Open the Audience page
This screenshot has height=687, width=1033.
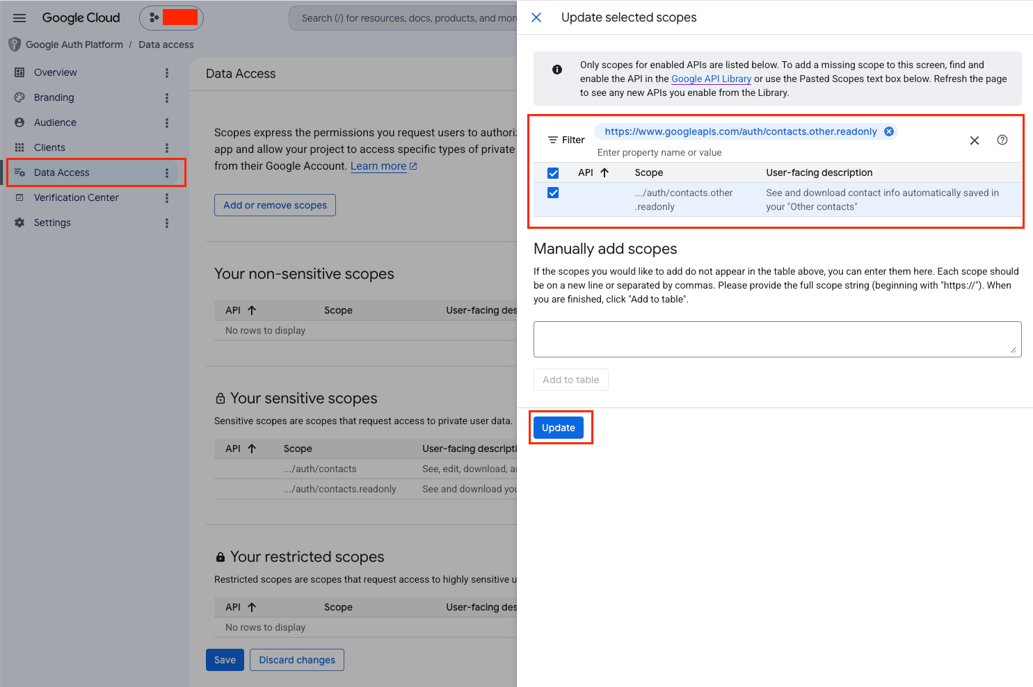(55, 122)
